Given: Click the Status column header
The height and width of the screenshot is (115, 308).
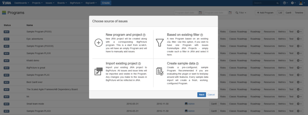Looking at the screenshot, I should point(7,25).
